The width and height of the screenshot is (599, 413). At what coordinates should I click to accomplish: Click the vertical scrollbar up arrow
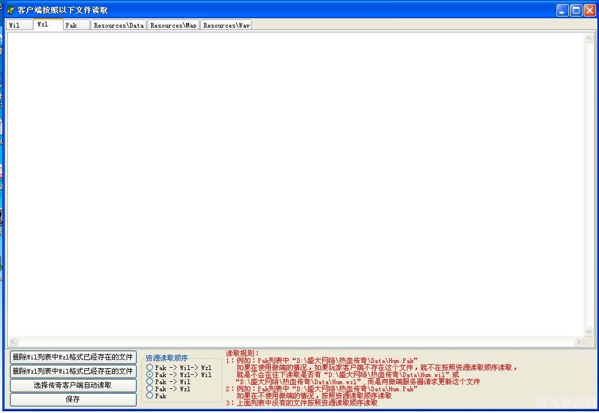pyautogui.click(x=588, y=38)
